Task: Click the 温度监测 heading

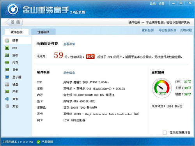Action: (158, 72)
